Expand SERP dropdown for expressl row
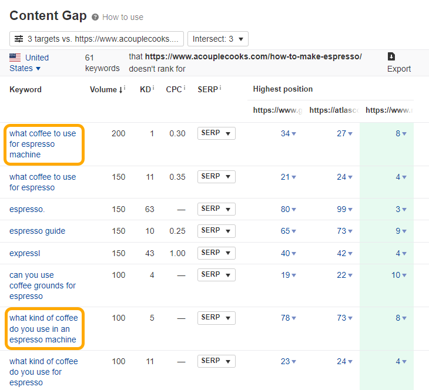The width and height of the screenshot is (429, 390). coord(216,253)
